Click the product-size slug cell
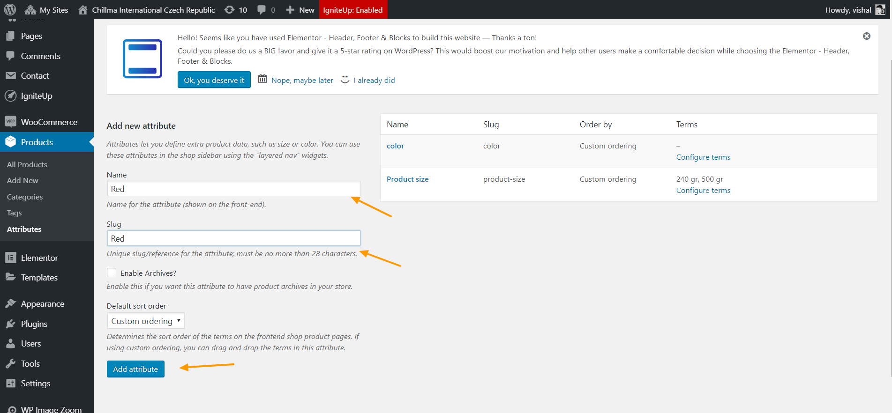892x413 pixels. pyautogui.click(x=504, y=179)
